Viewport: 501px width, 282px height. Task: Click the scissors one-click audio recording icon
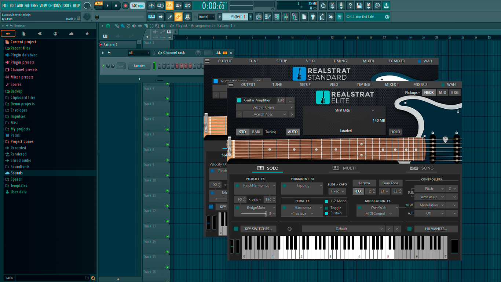(332, 6)
